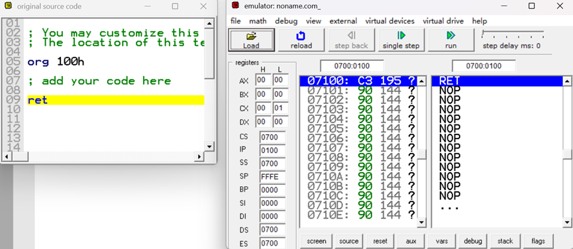The image size is (573, 249).
Task: Click the AX high byte field
Action: [x=263, y=80]
